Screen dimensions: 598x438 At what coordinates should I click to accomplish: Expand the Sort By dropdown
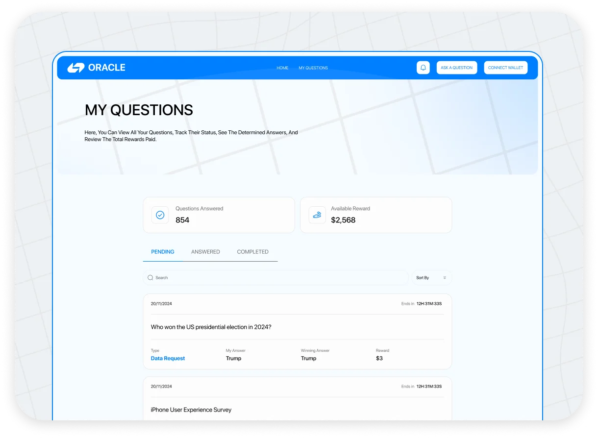tap(431, 278)
